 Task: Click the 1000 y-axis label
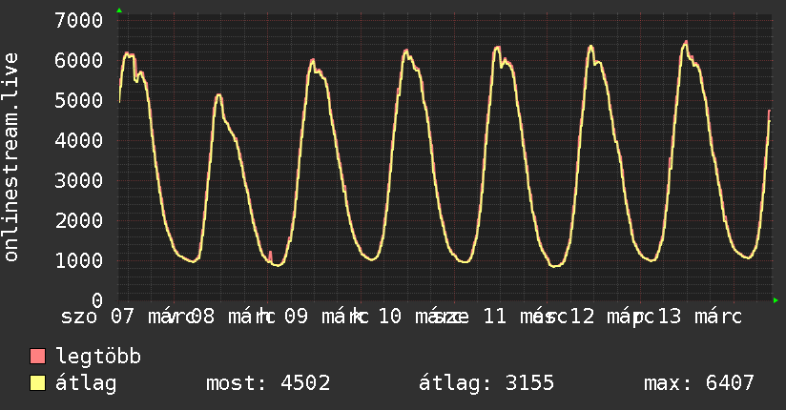click(x=79, y=261)
